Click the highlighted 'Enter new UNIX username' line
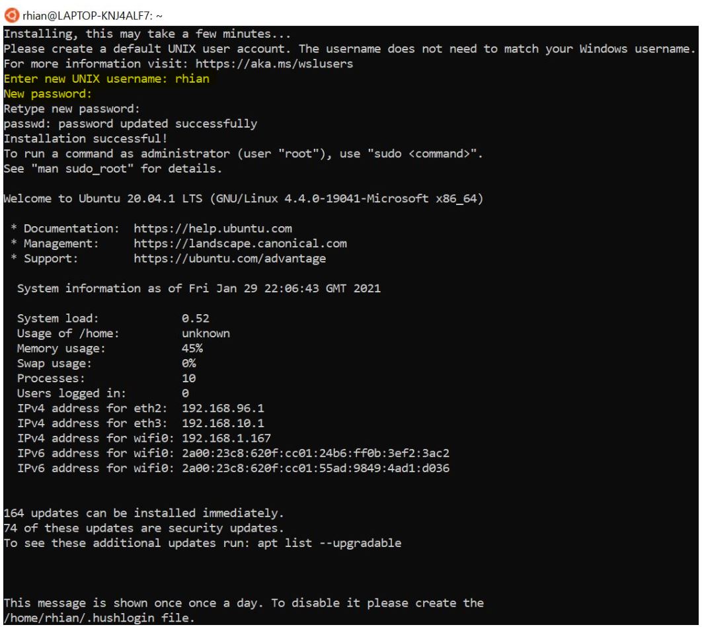Image resolution: width=702 pixels, height=627 pixels. pyautogui.click(x=106, y=79)
